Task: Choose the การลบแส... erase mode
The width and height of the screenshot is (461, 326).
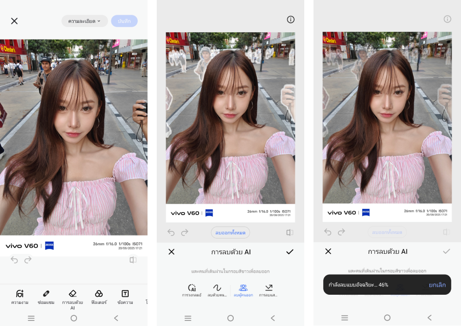Action: [x=268, y=290]
